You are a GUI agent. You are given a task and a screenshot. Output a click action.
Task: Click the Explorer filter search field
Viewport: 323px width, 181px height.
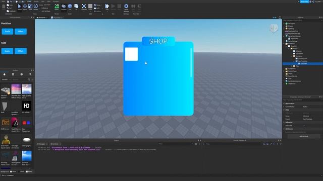pyautogui.click(x=302, y=20)
